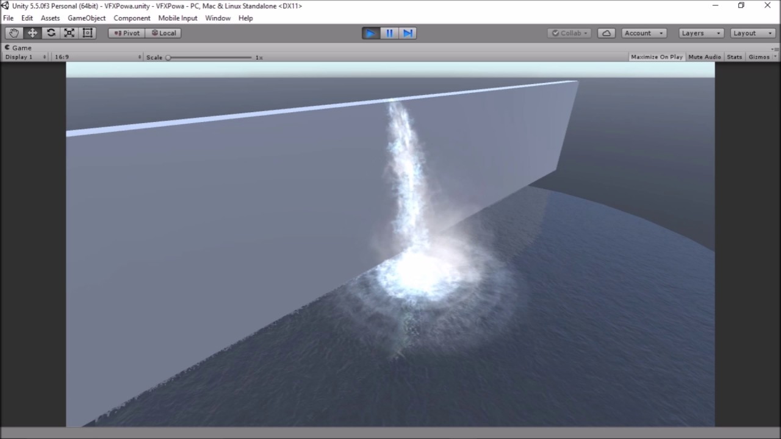Toggle Pivot handle position mode
This screenshot has width=781, height=439.
[x=125, y=33]
